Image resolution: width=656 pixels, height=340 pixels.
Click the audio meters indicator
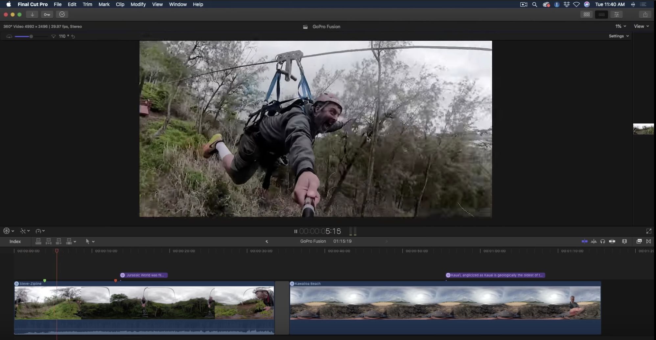click(x=353, y=231)
